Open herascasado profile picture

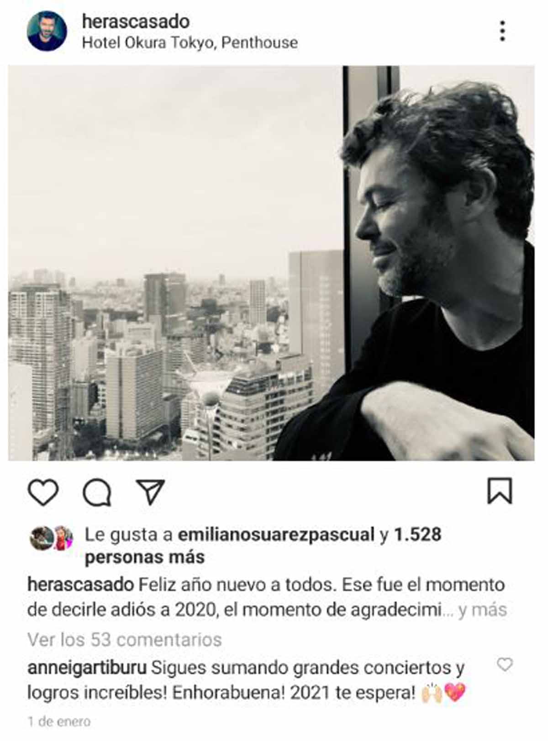47,31
